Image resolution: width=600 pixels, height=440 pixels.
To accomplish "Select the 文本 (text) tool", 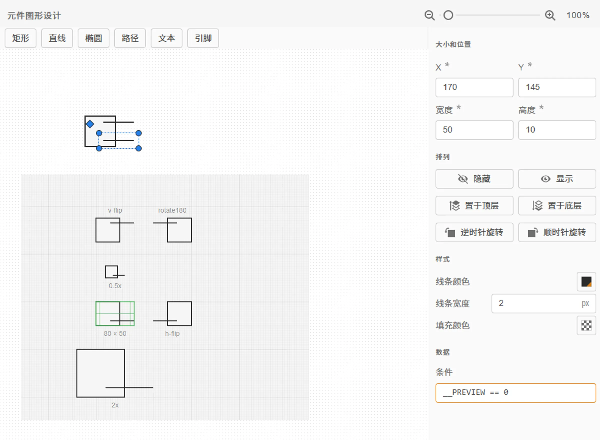I will 166,38.
